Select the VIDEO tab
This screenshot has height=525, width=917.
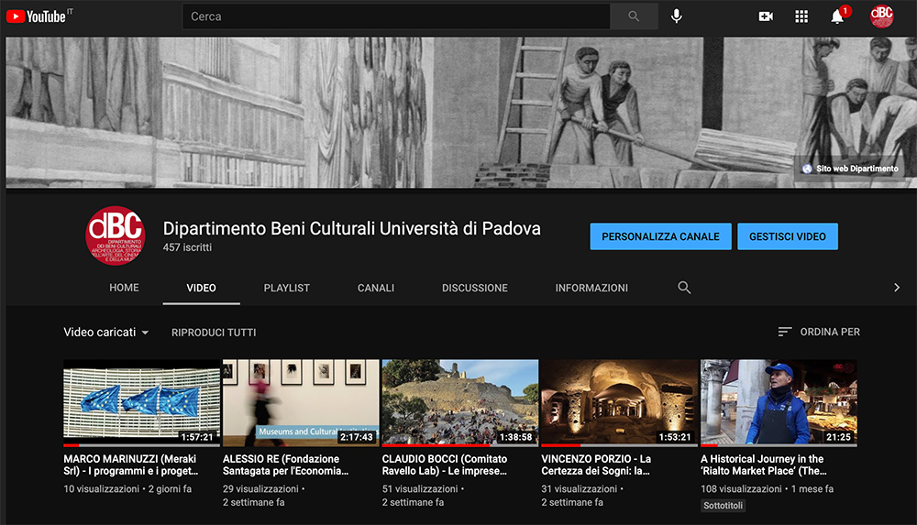point(201,288)
